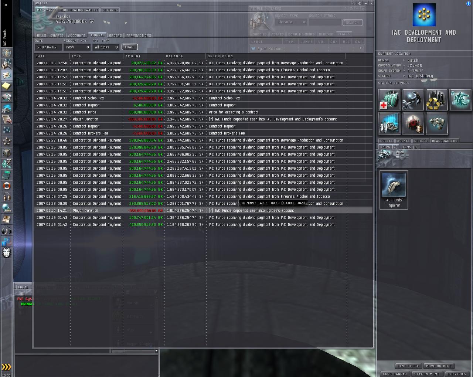Open the Deliveries button
Viewport: 473px width, 377px height.
[x=456, y=374]
